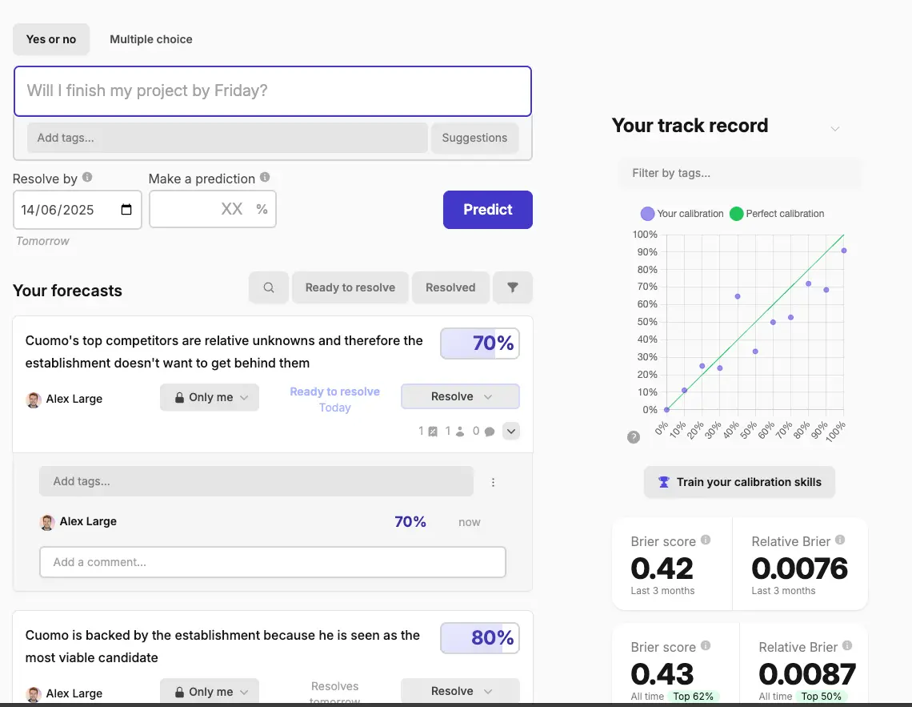
Task: Open the forecast filter funnel icon
Action: (513, 287)
